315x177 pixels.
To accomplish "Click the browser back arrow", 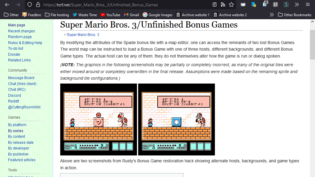I will tap(7, 5).
